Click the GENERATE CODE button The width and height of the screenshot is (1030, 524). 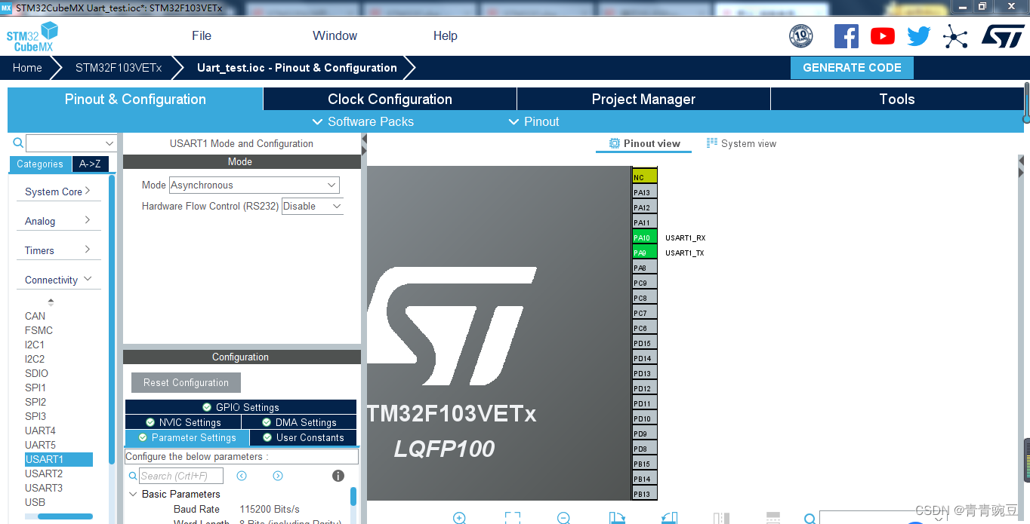[x=852, y=68]
